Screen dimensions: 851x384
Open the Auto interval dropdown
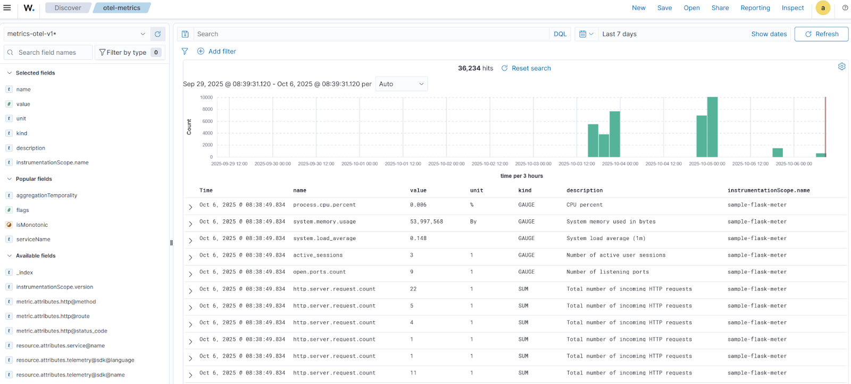(401, 84)
